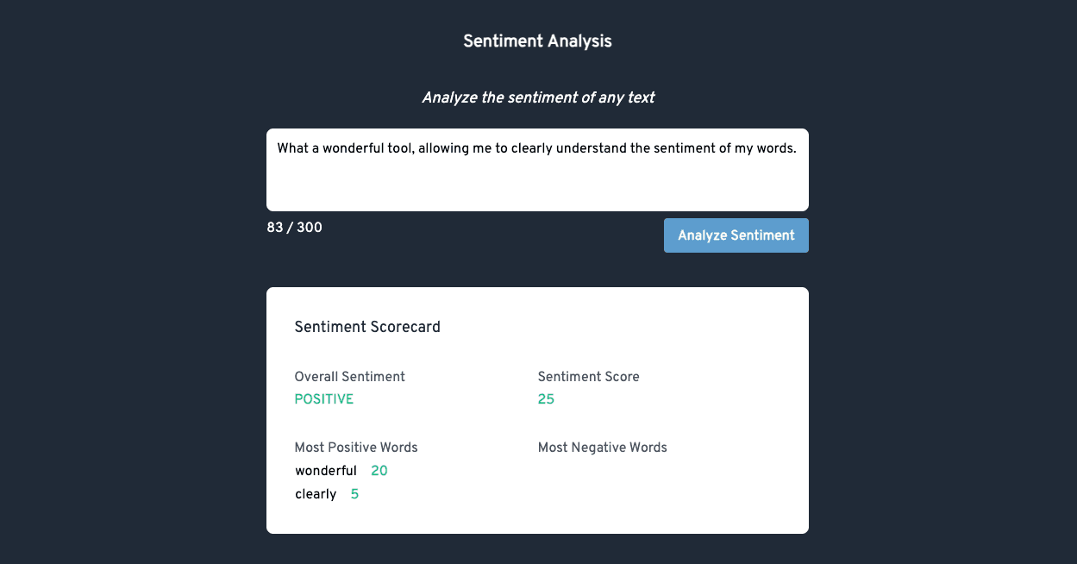Viewport: 1077px width, 564px height.
Task: Click the 'Analyze the sentiment of any text' subtitle
Action: point(537,97)
